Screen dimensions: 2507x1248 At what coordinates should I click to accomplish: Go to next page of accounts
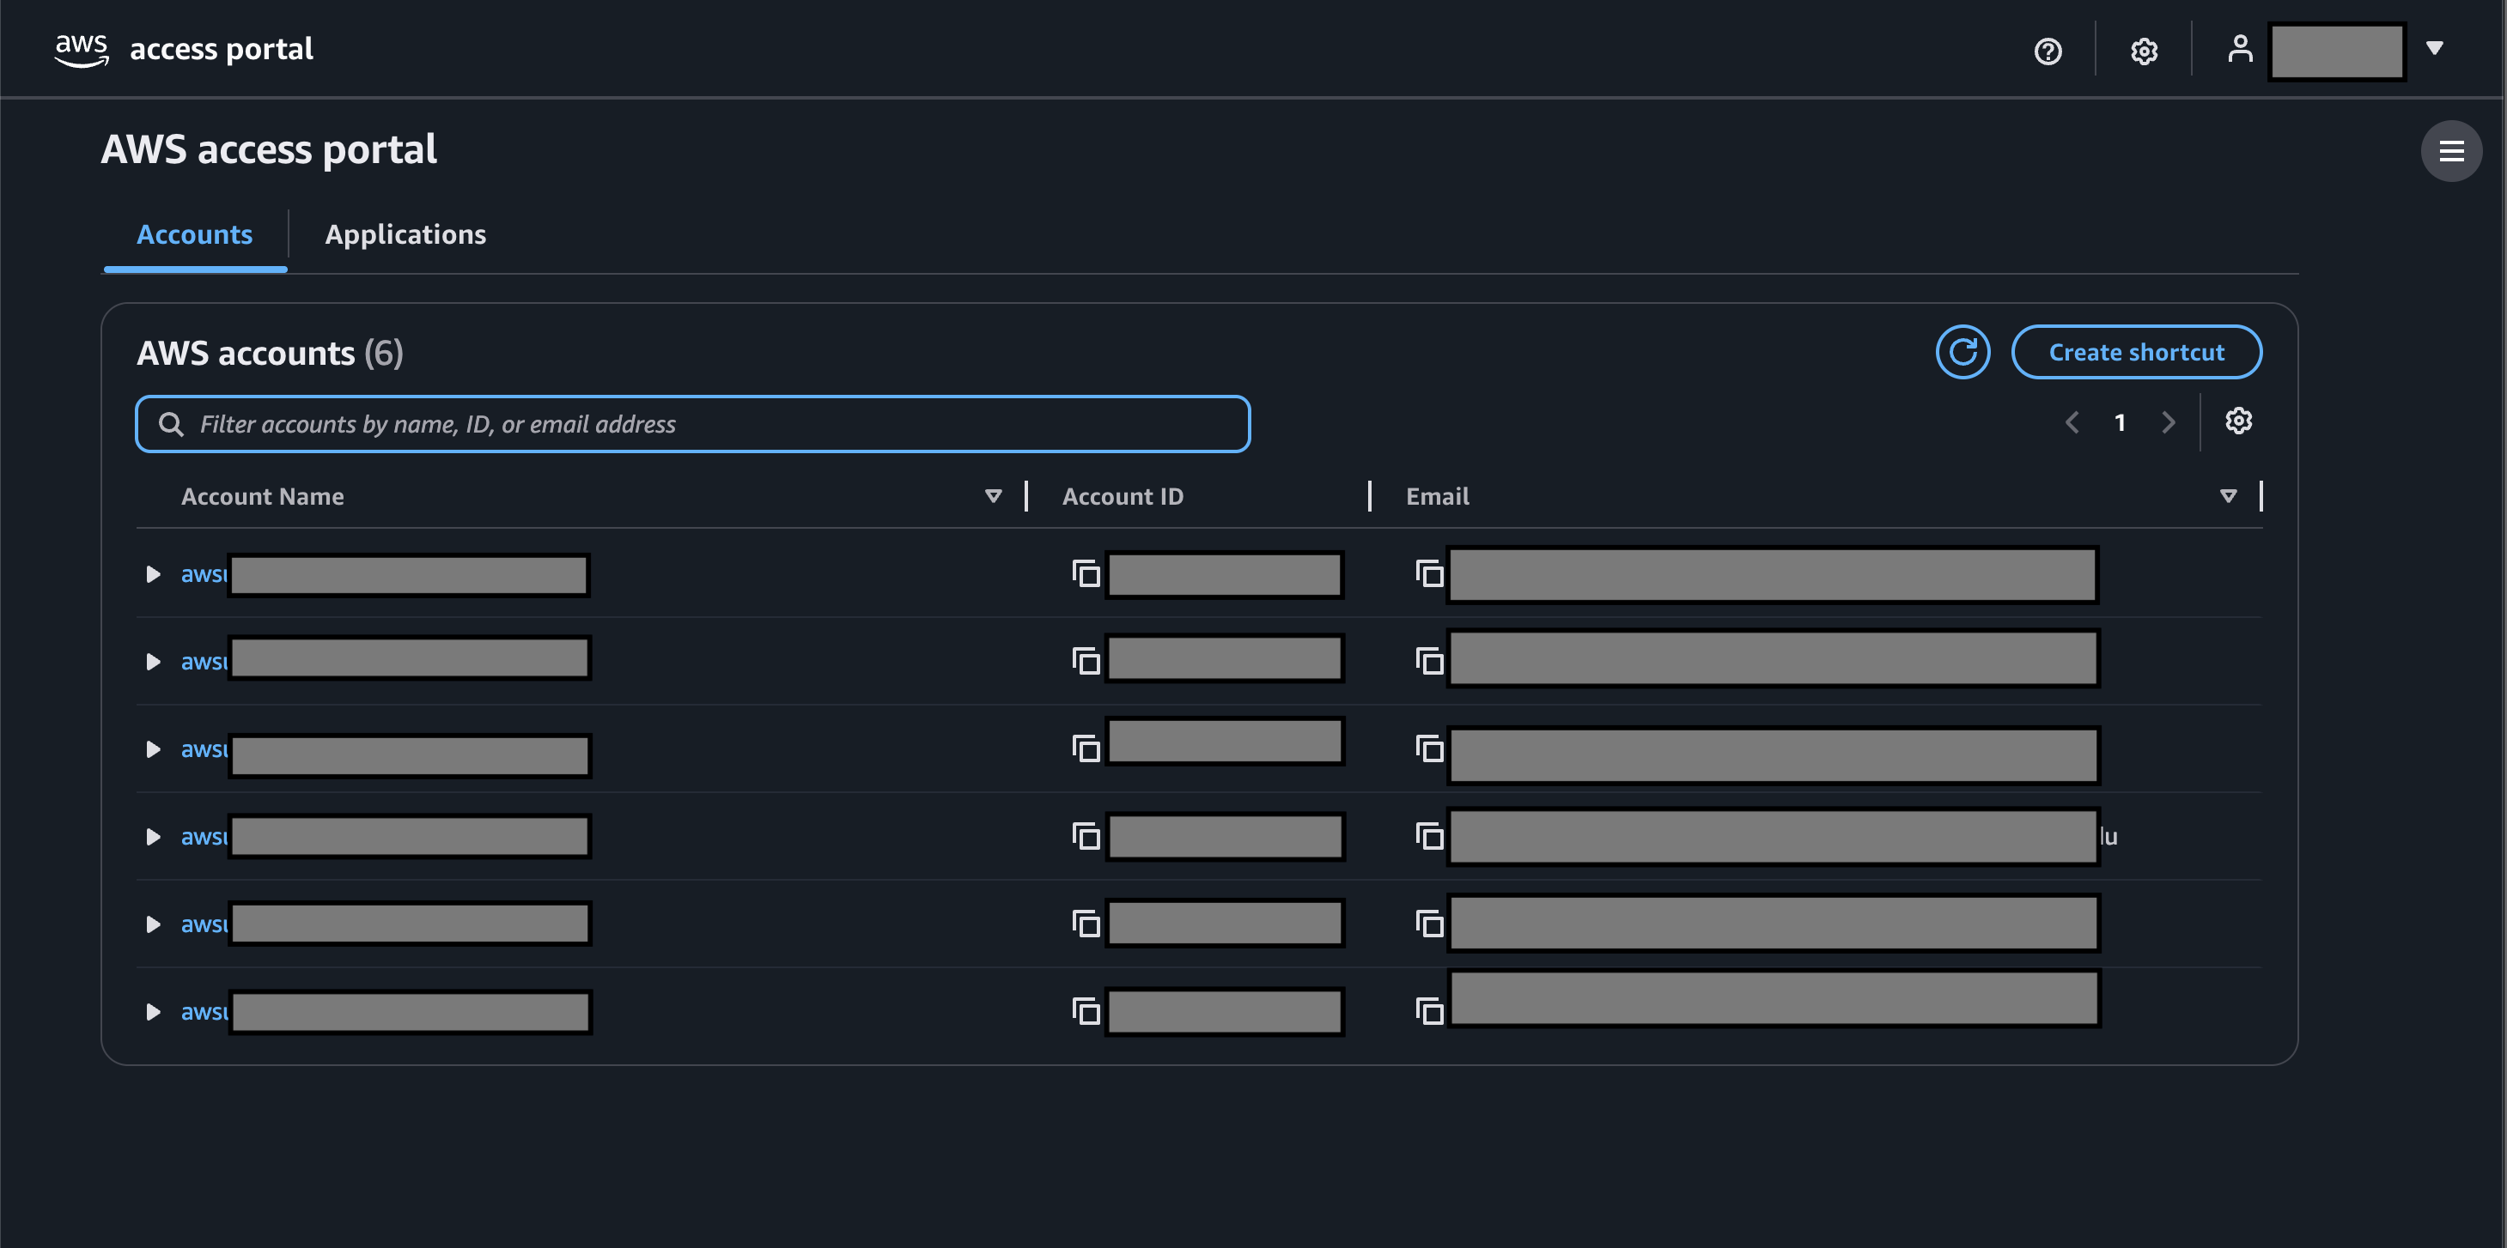tap(2168, 422)
